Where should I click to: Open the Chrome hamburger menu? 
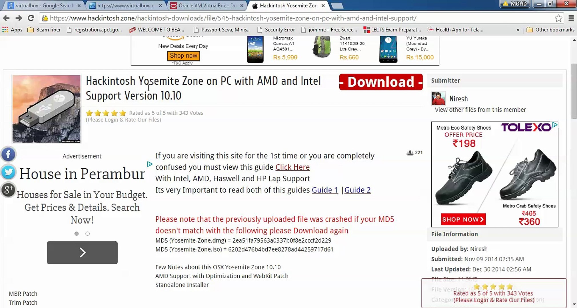(571, 18)
